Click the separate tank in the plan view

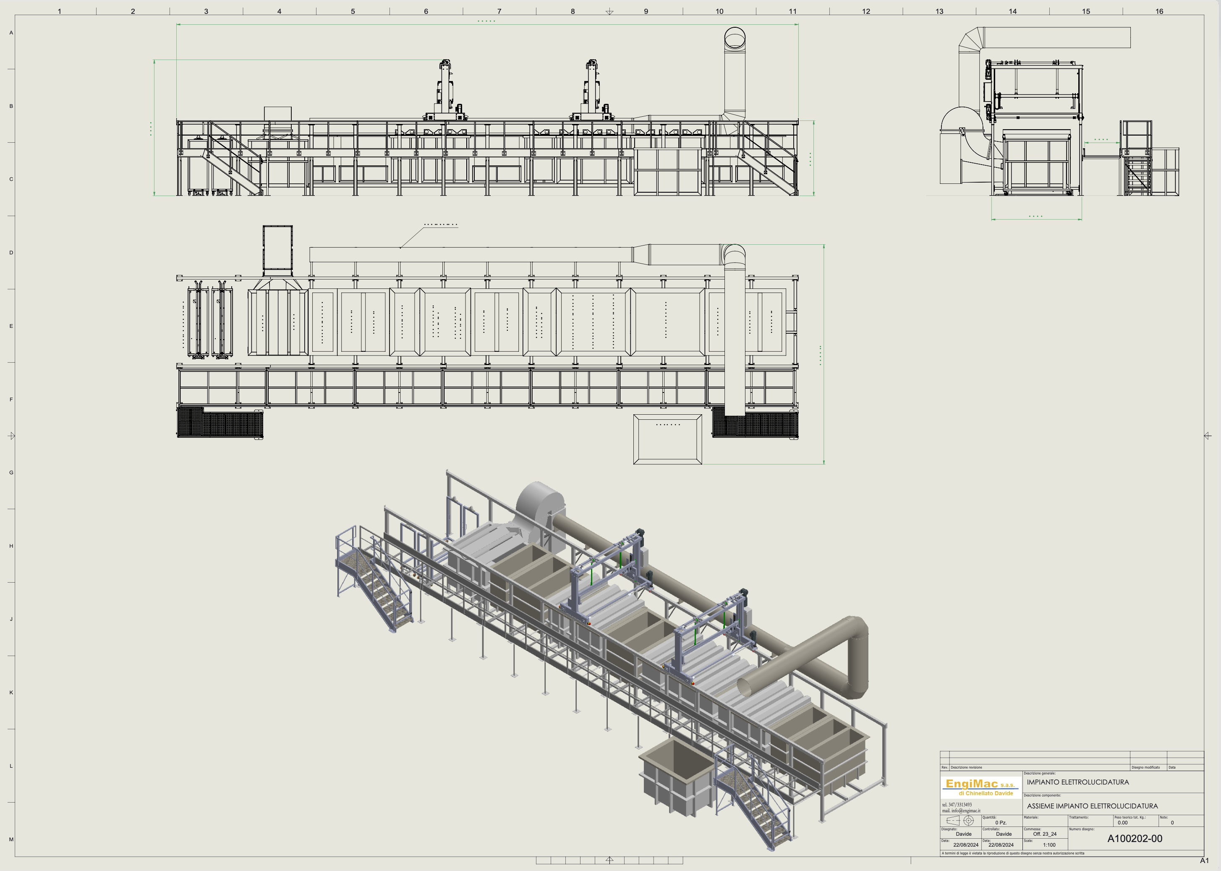coord(668,439)
